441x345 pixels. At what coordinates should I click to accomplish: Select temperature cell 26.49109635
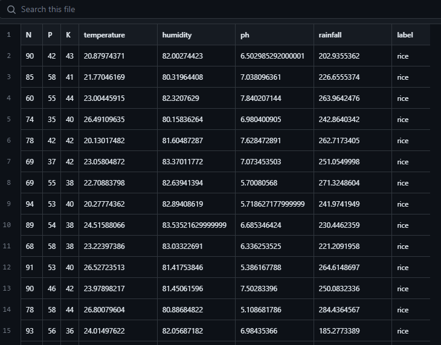coord(118,119)
